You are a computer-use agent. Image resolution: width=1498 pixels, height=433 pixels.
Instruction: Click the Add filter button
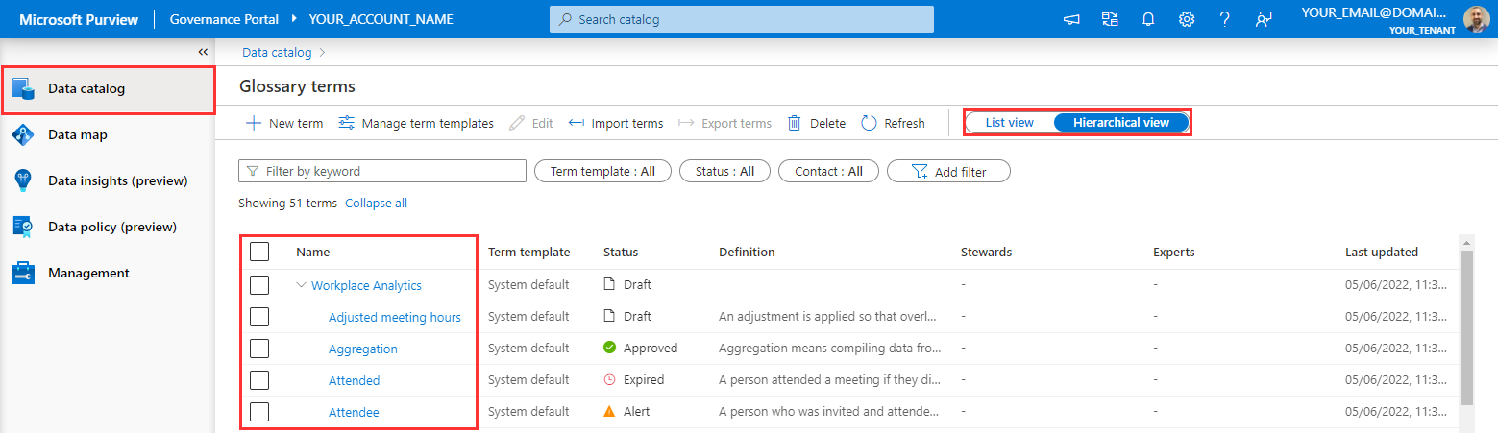coord(948,171)
